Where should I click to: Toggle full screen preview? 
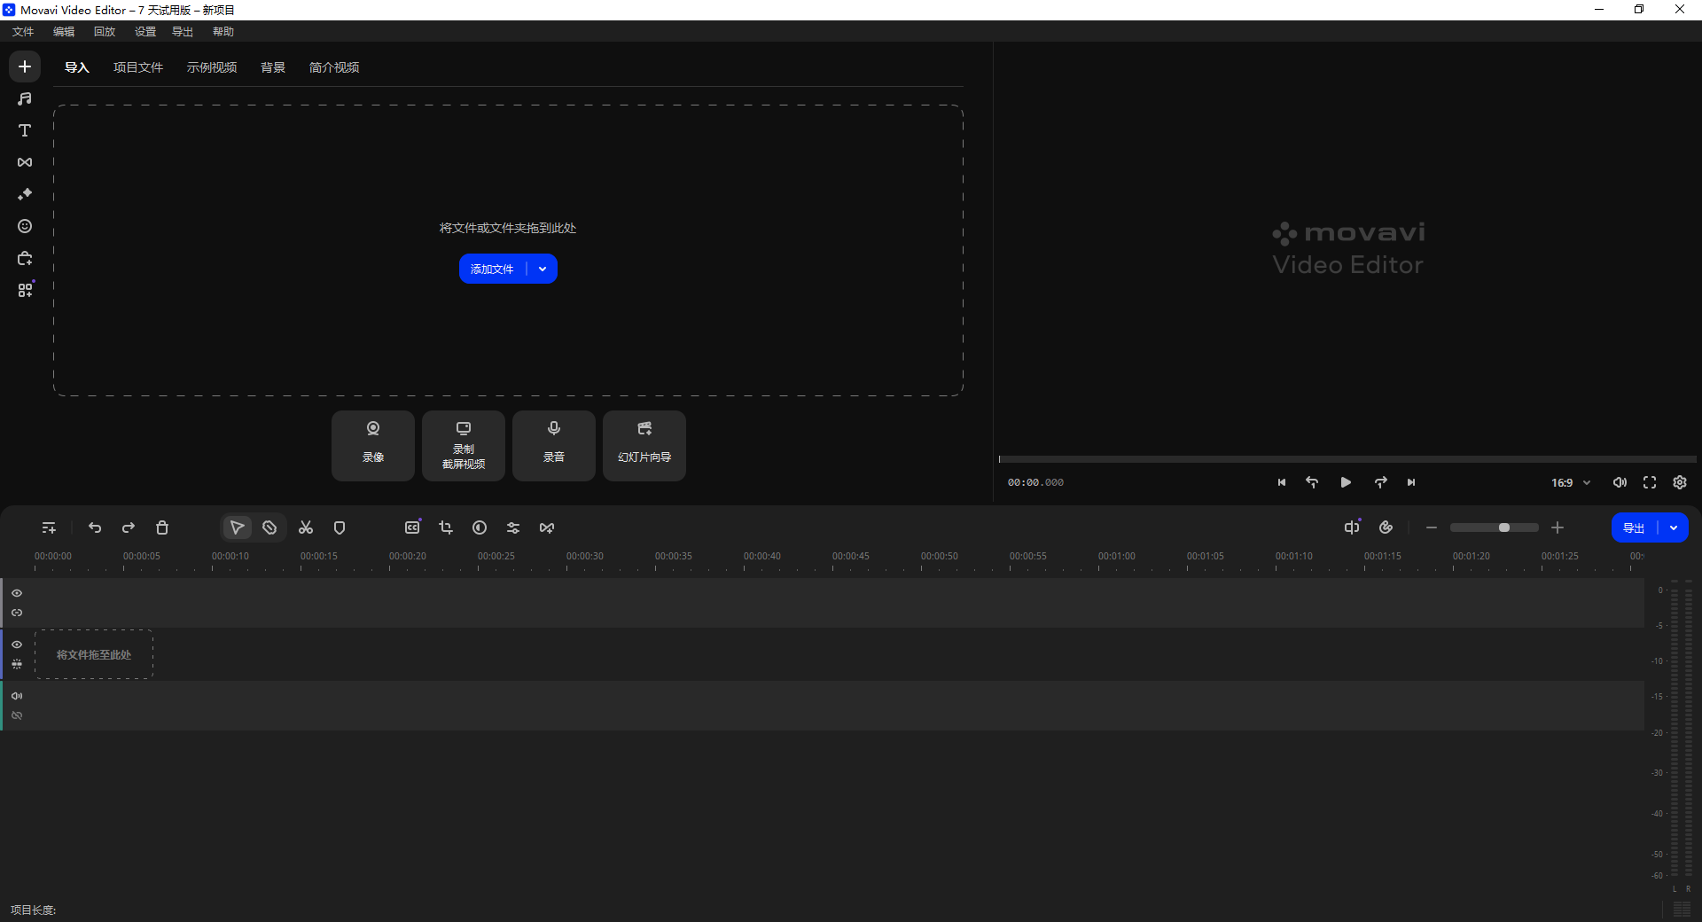click(1650, 482)
